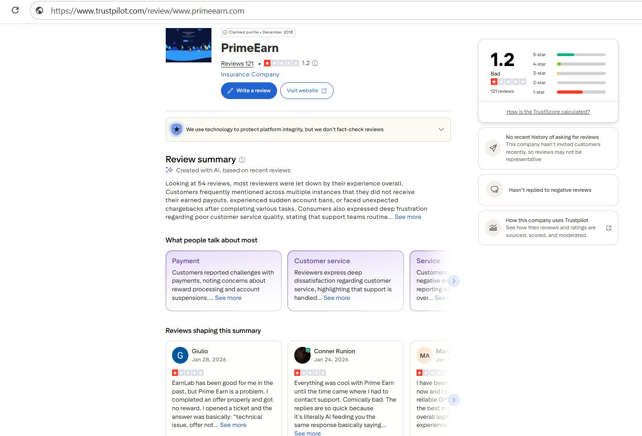Click the Customer service topic heading
The height and width of the screenshot is (436, 642).
pyautogui.click(x=322, y=261)
